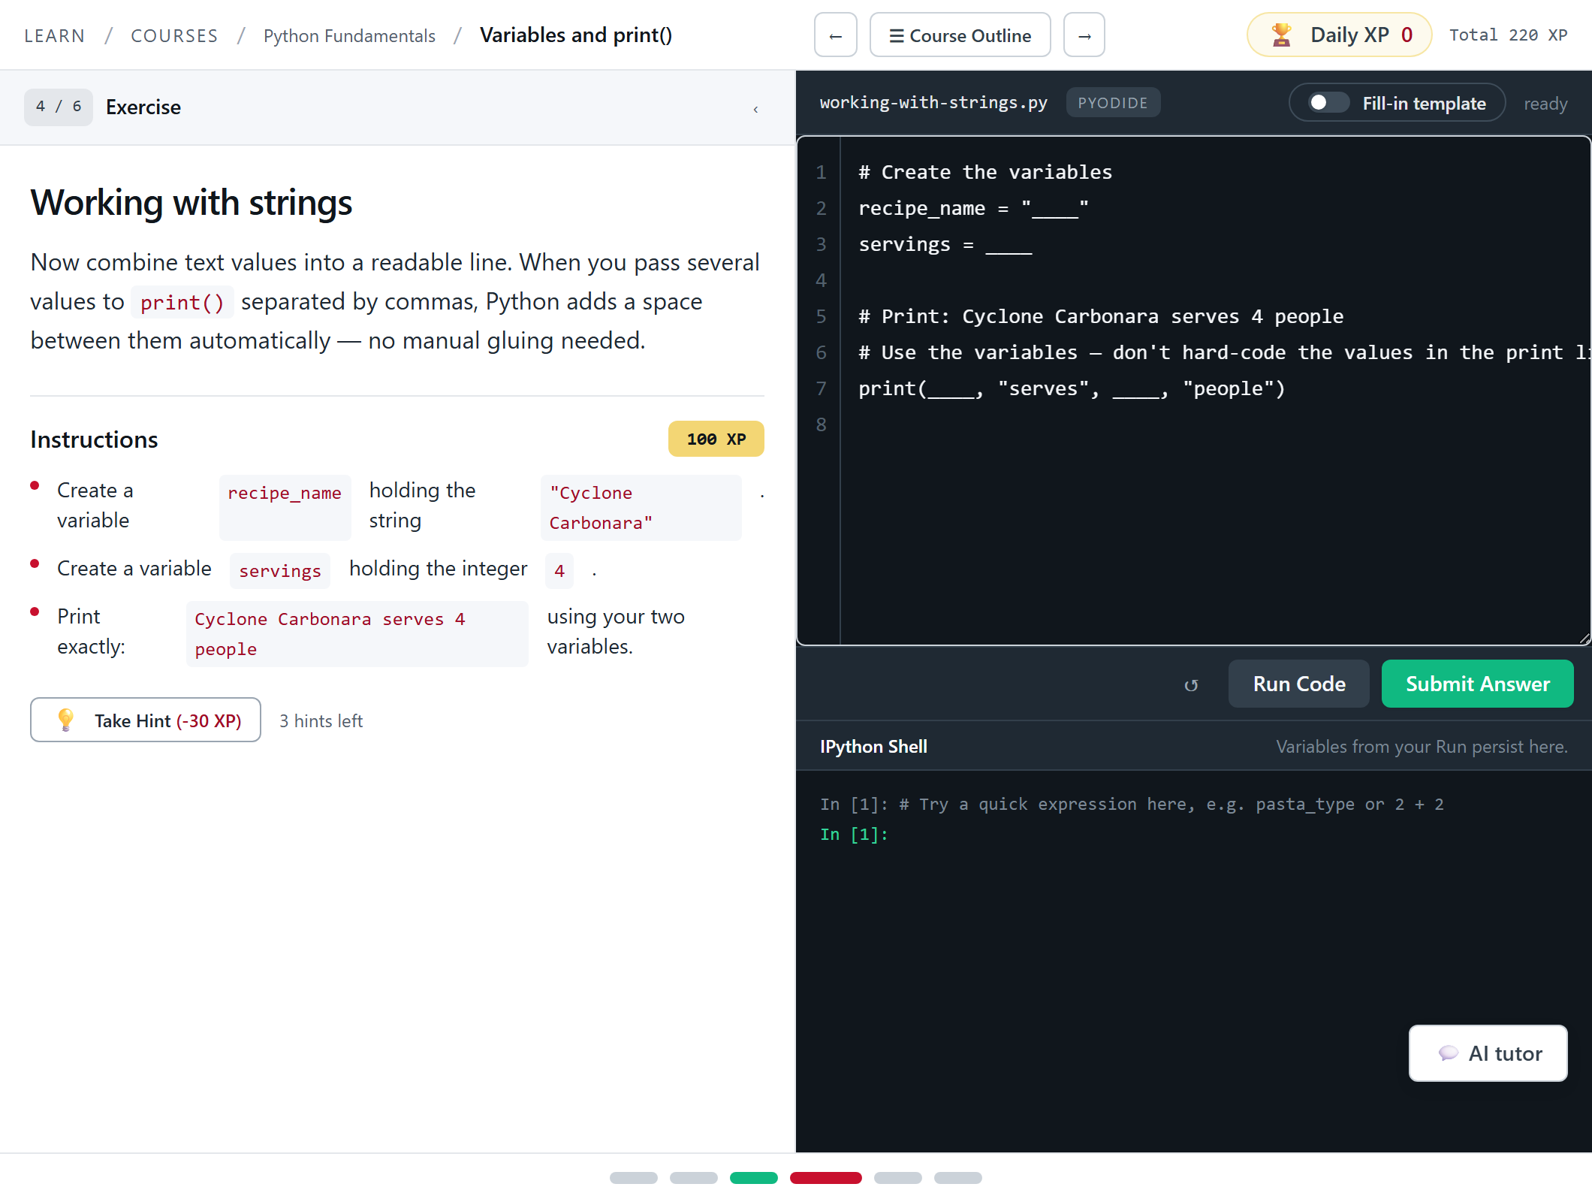Image resolution: width=1592 pixels, height=1202 pixels.
Task: Click the 'Variables from your Run persist here' note
Action: tap(1422, 747)
